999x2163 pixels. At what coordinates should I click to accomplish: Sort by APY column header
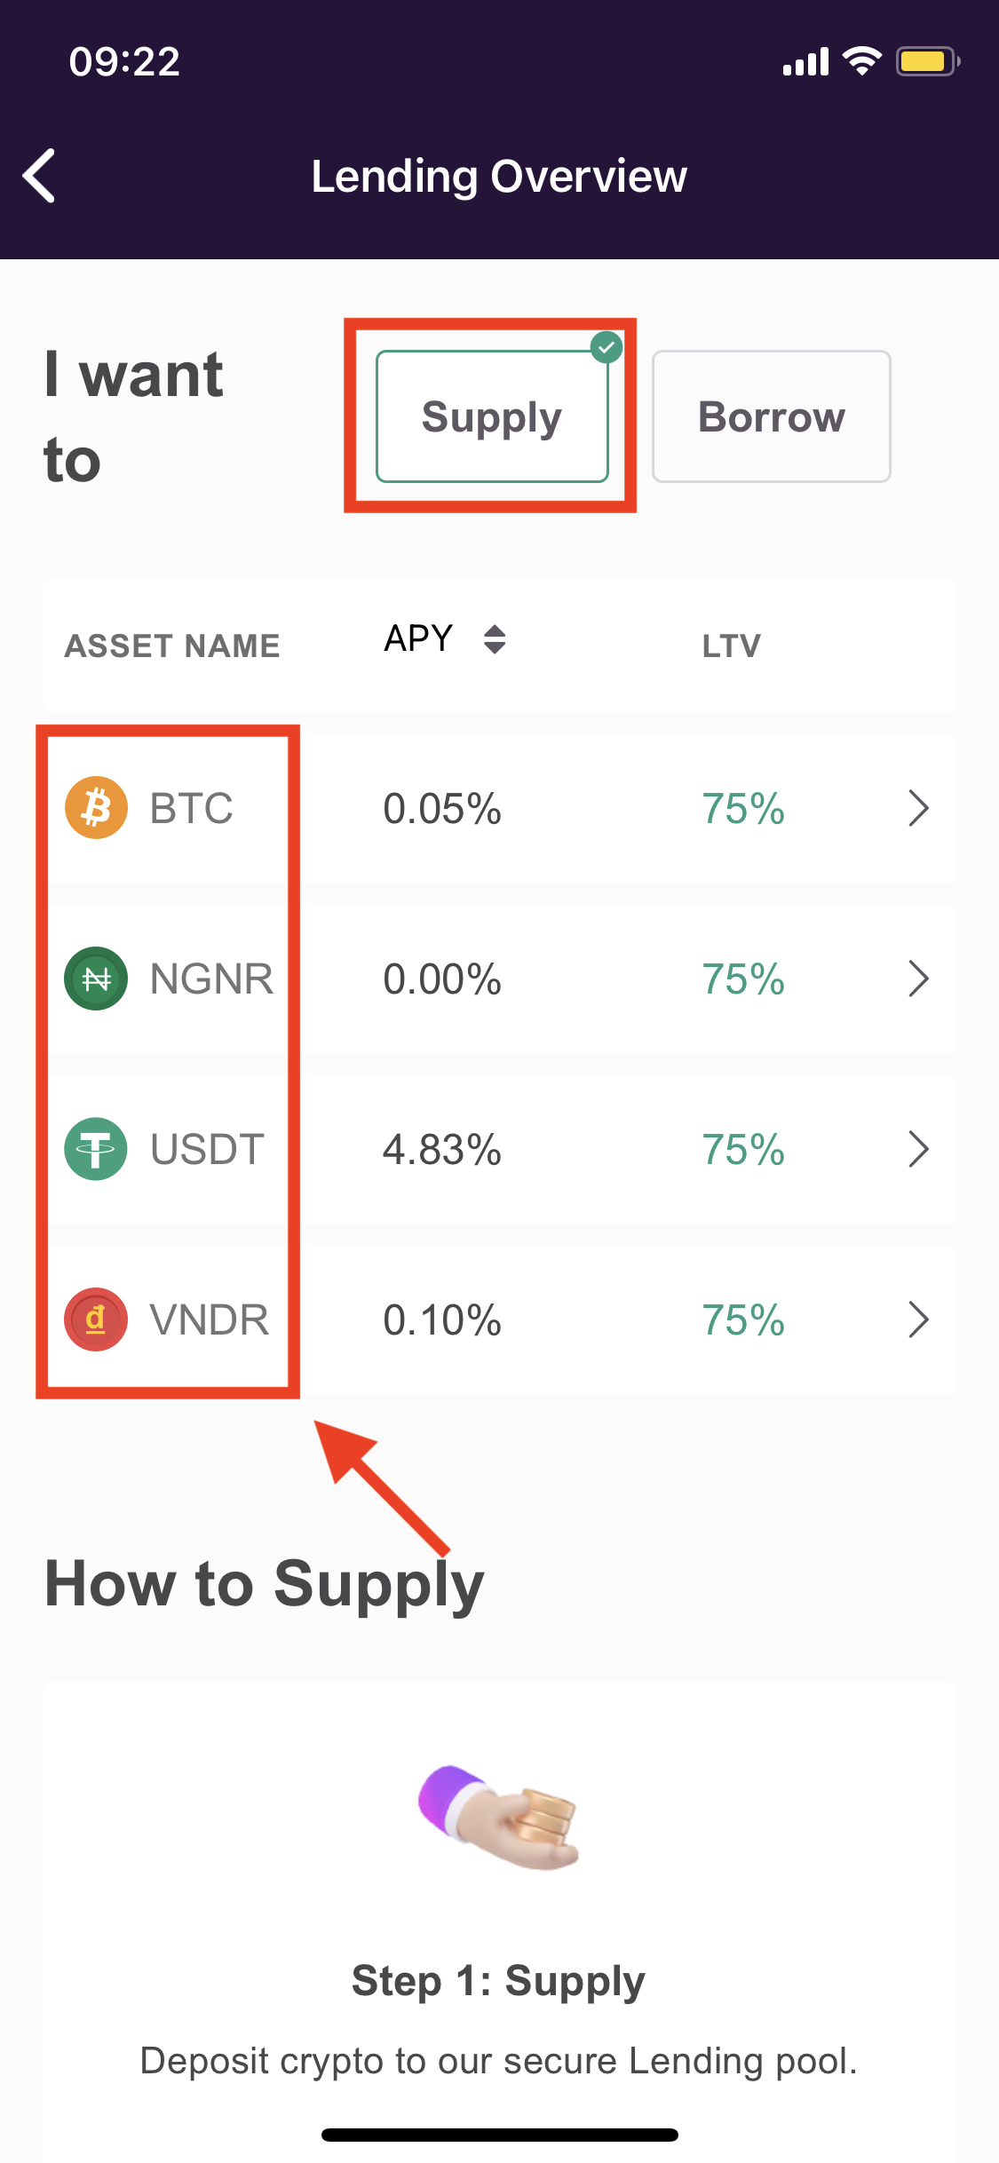click(x=418, y=638)
